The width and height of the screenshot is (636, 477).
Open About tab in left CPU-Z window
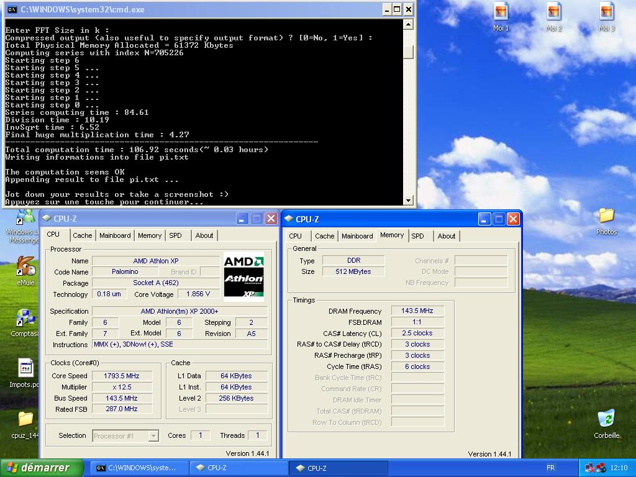click(x=204, y=235)
